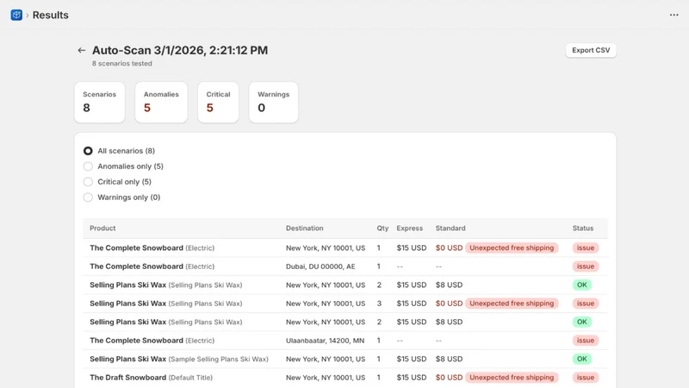This screenshot has width=689, height=388.
Task: Click 'Dubai, DU 00000, AE' destination
Action: coord(320,266)
